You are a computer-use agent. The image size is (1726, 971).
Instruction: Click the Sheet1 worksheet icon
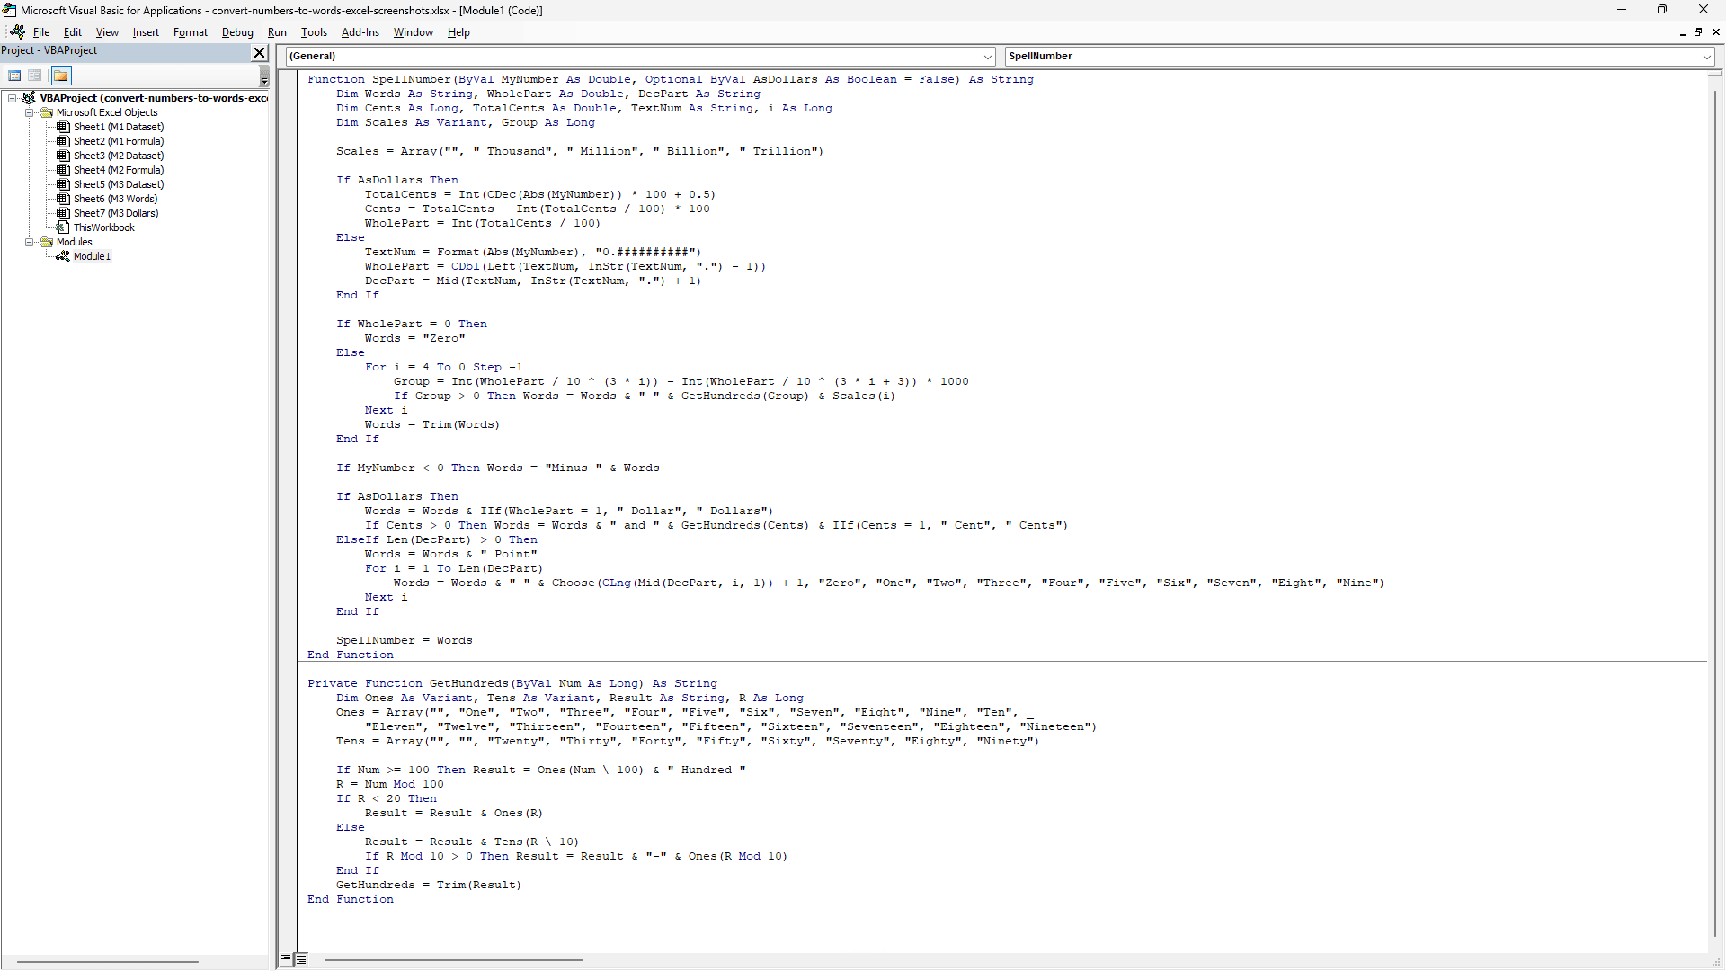(63, 127)
